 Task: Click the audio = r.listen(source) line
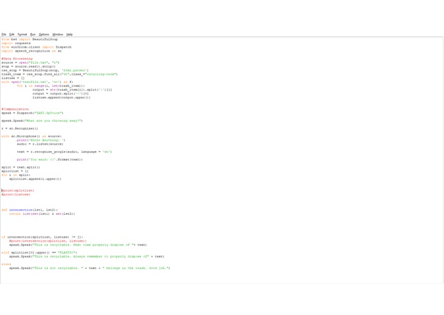pyautogui.click(x=40, y=144)
